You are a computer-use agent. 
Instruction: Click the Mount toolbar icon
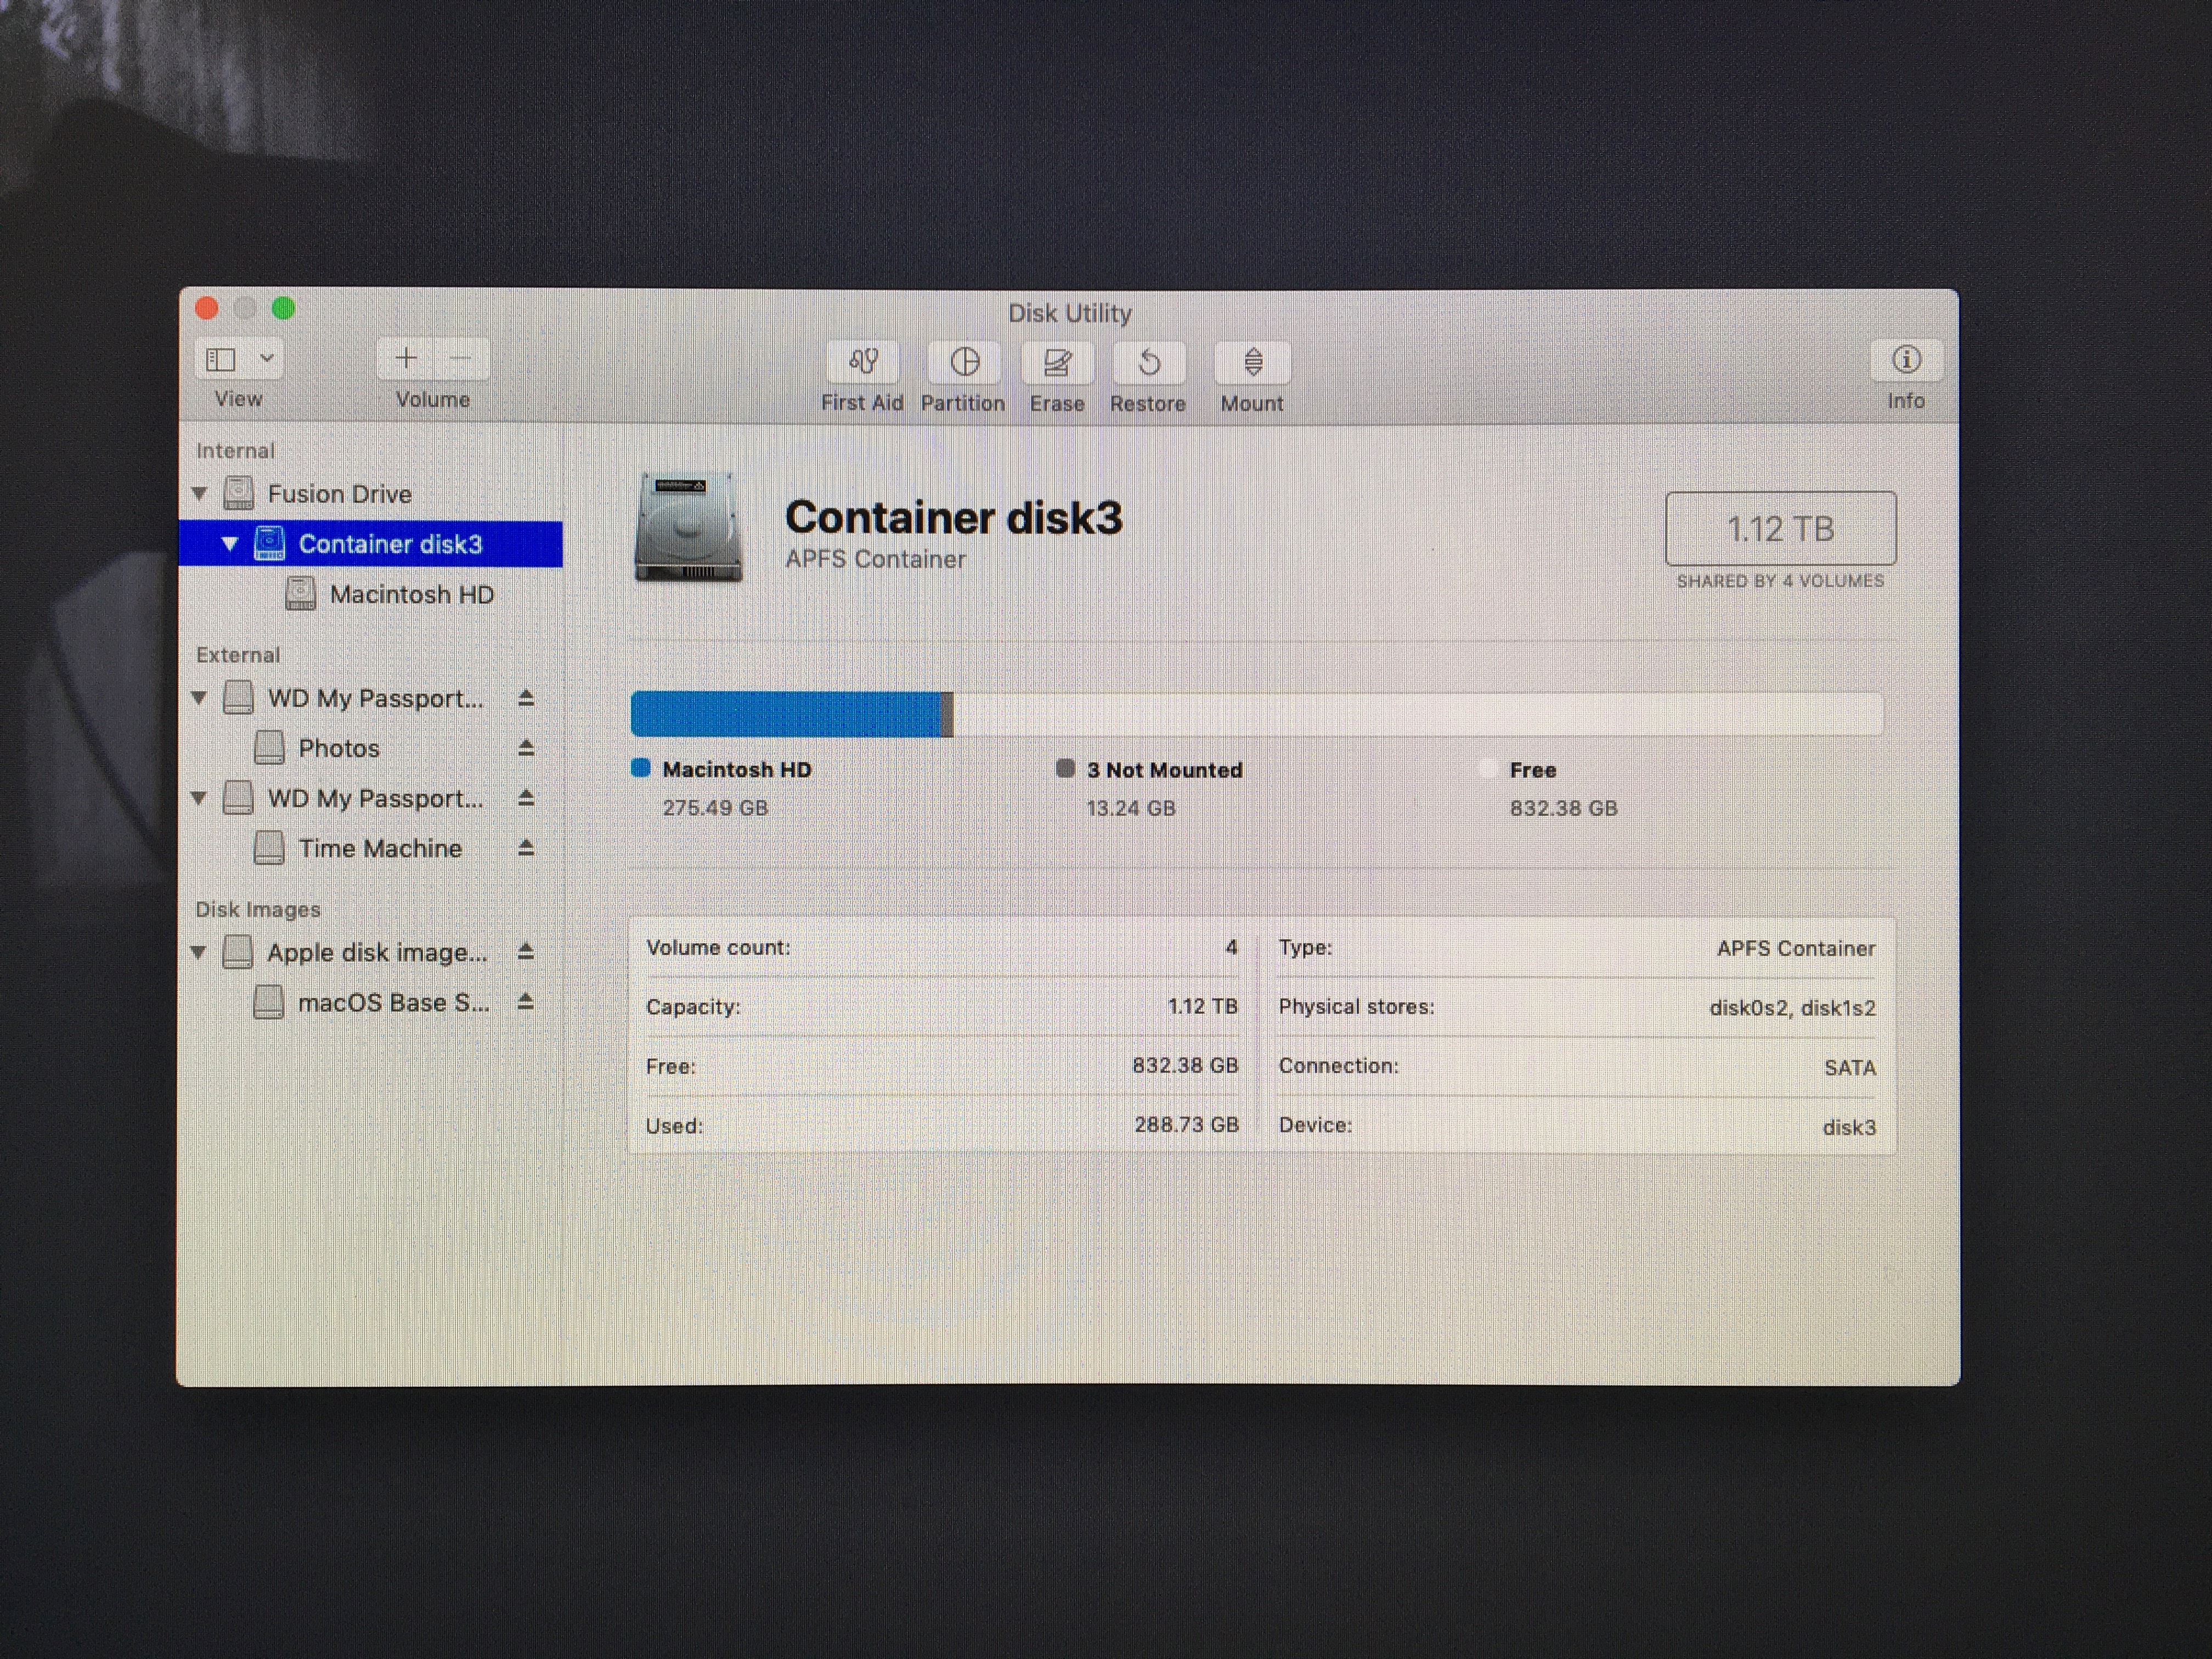[x=1252, y=362]
